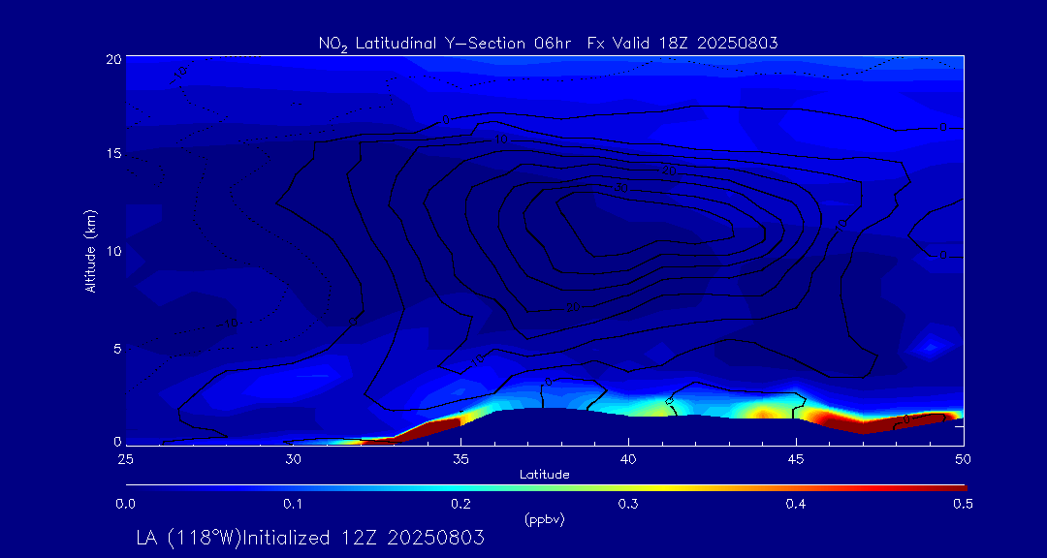Click the 0.0 colorbar tick label
Screen dimensions: 1047x558
point(125,504)
